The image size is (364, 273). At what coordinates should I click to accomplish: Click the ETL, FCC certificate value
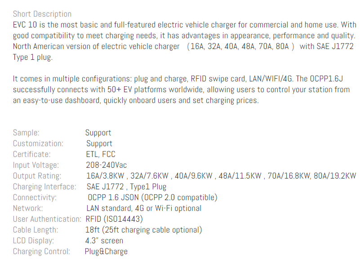click(x=101, y=154)
